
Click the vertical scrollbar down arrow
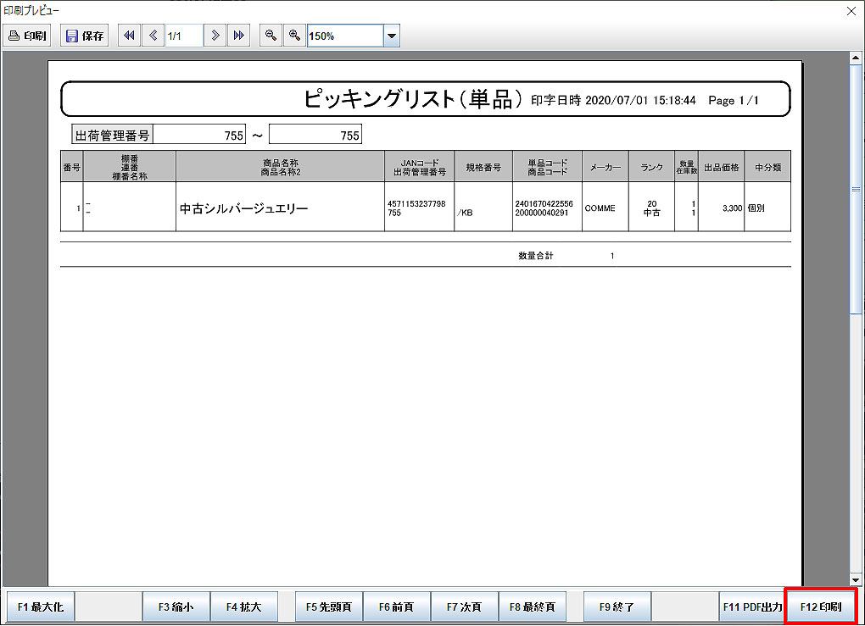tap(855, 579)
